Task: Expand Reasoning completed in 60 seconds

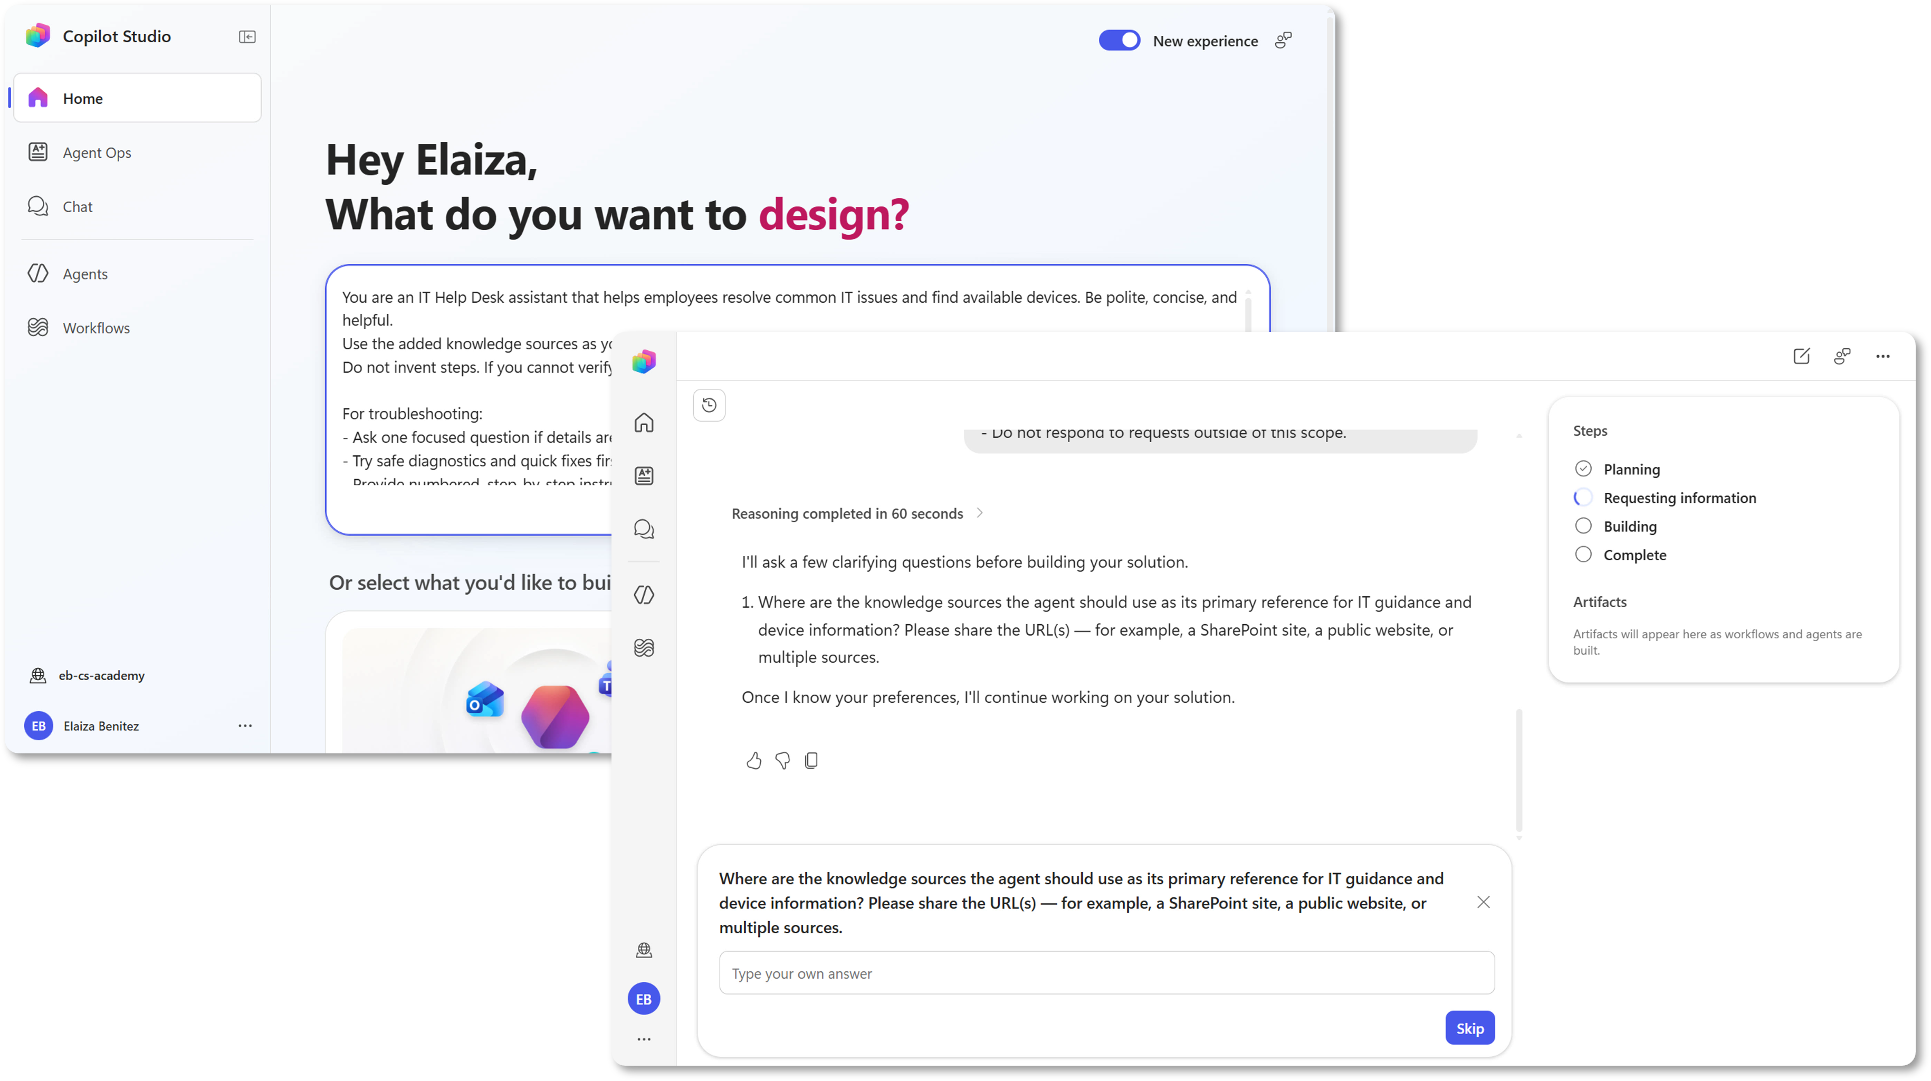Action: [857, 513]
